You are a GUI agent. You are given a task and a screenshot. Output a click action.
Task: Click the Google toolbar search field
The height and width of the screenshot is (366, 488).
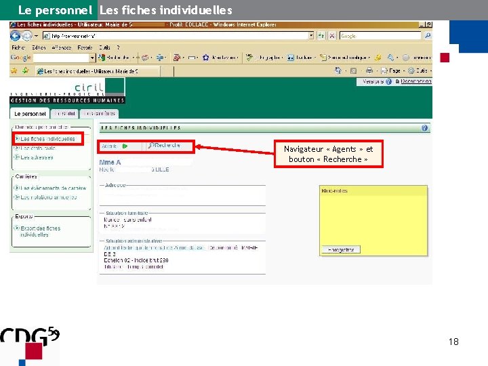coord(61,58)
